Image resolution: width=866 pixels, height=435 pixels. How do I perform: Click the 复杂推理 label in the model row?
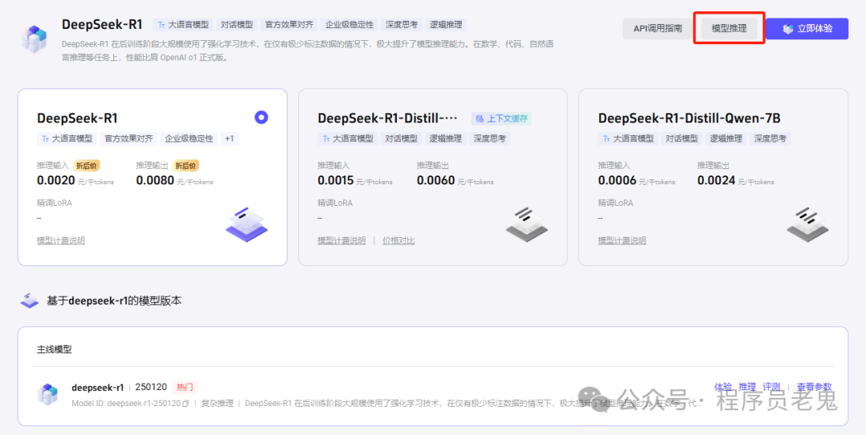[x=217, y=404]
